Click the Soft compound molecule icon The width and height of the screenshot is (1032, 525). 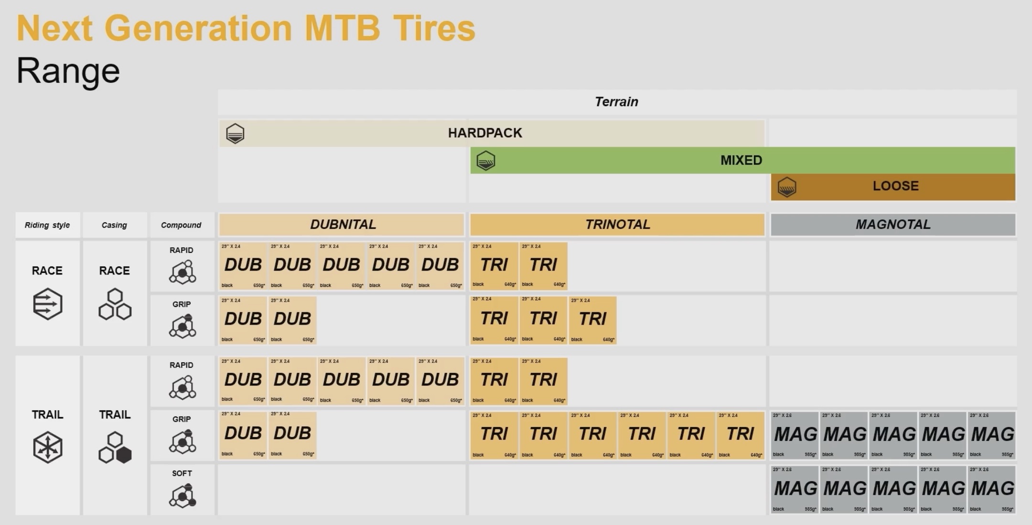coord(182,495)
